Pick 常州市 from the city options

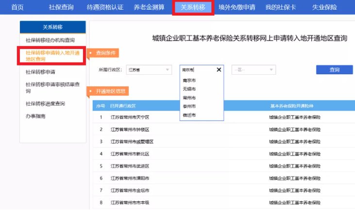coord(189,98)
